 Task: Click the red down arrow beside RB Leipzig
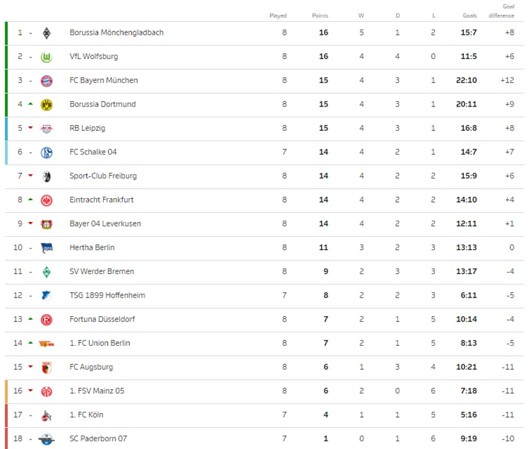coord(31,128)
